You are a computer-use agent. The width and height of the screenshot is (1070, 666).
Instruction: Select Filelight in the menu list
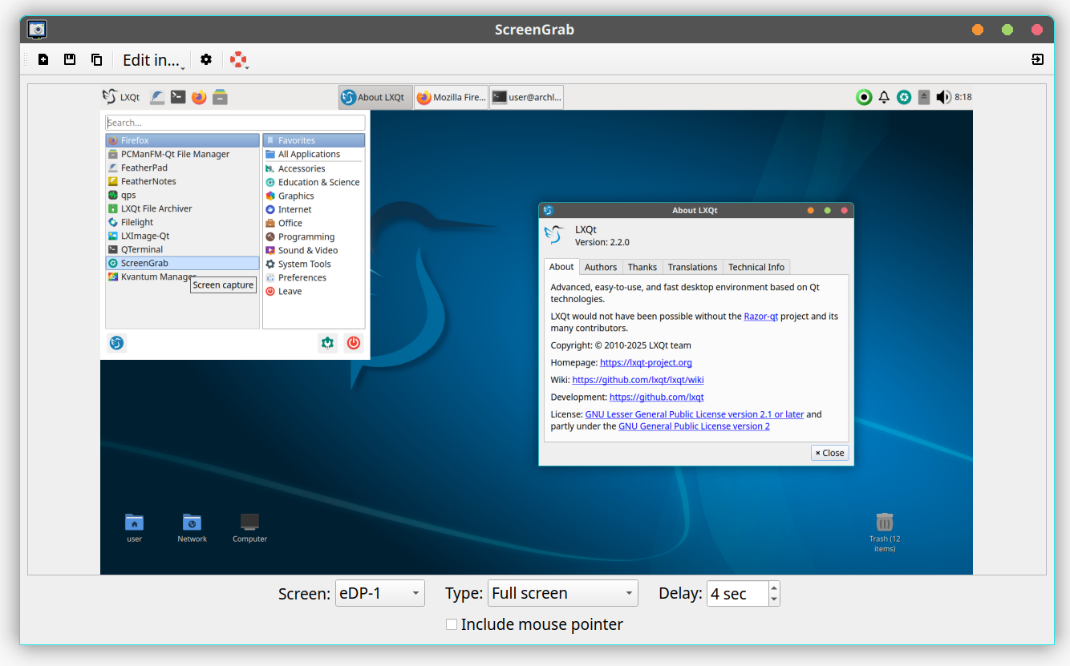tap(182, 222)
